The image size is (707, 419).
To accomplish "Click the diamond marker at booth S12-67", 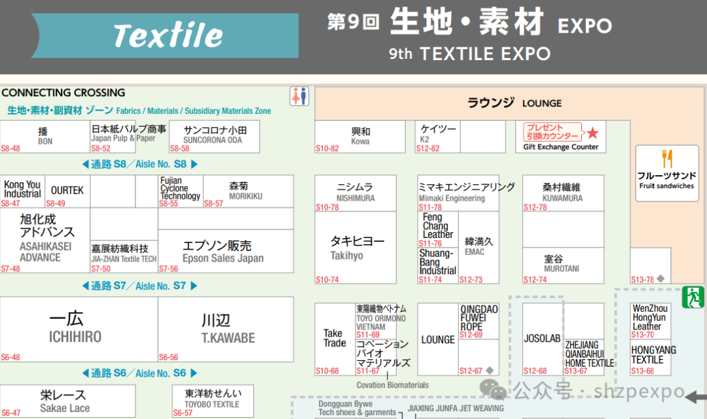I will pyautogui.click(x=490, y=371).
